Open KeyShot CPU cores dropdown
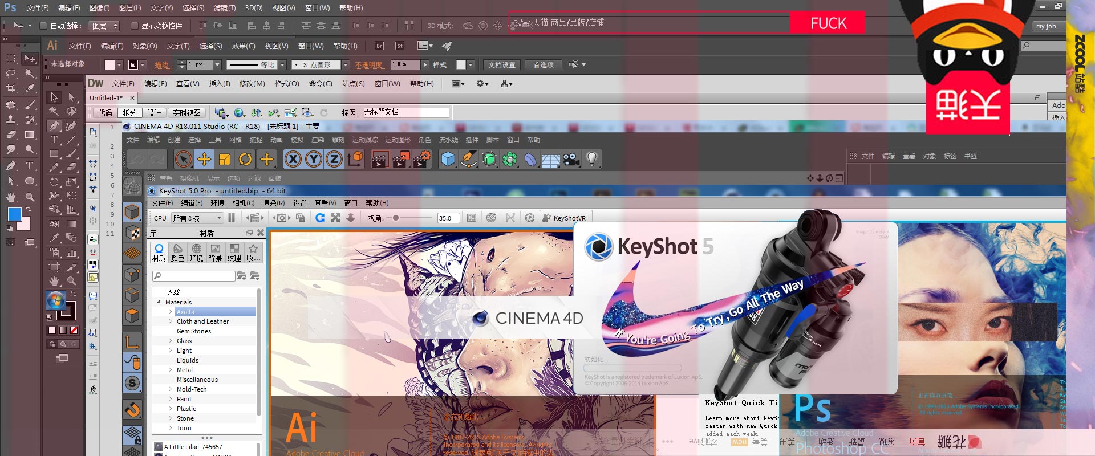Image resolution: width=1095 pixels, height=456 pixels. pos(197,218)
